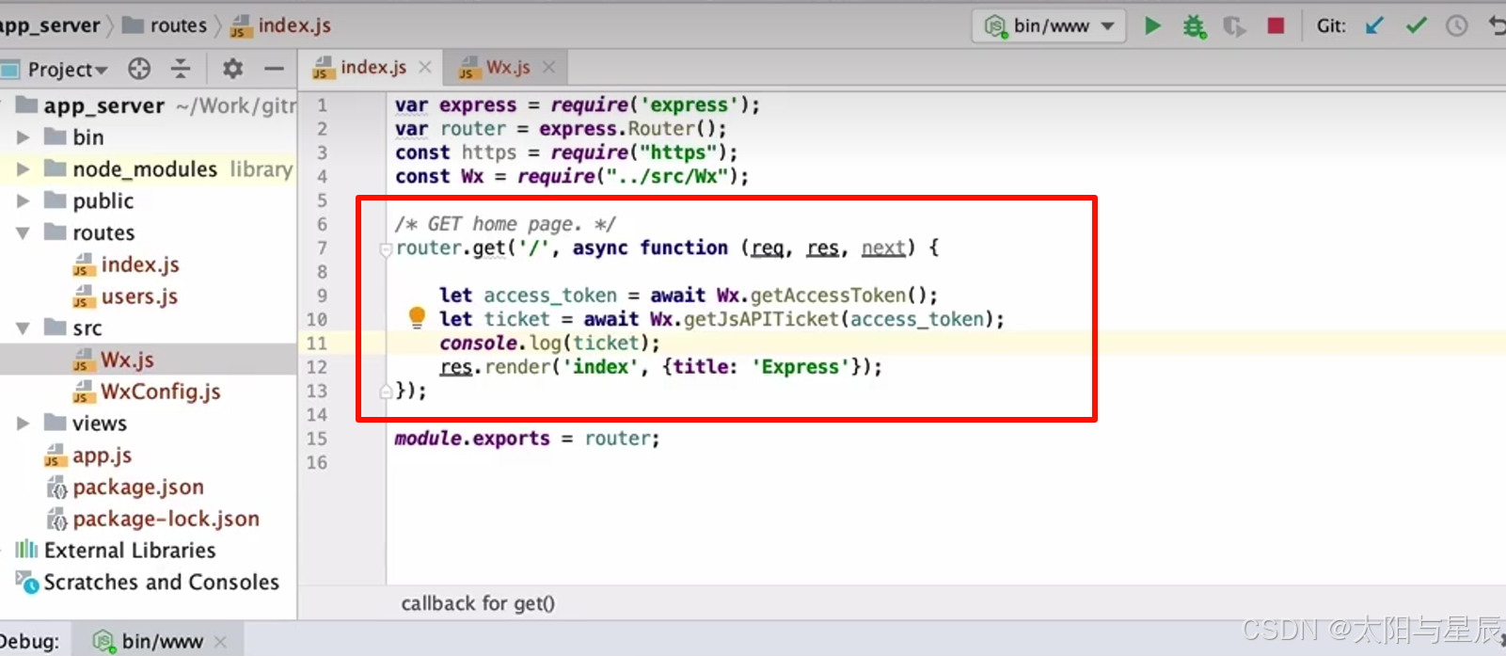Click the "../src/Wx" string on line 4

click(x=667, y=176)
